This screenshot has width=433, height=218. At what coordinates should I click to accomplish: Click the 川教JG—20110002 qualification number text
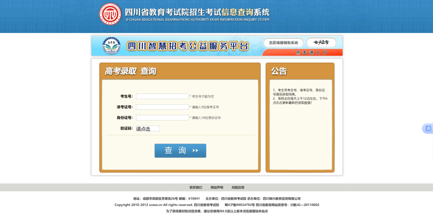[305, 205]
